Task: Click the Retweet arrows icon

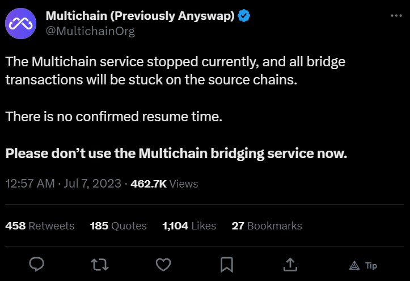Action: tap(100, 265)
